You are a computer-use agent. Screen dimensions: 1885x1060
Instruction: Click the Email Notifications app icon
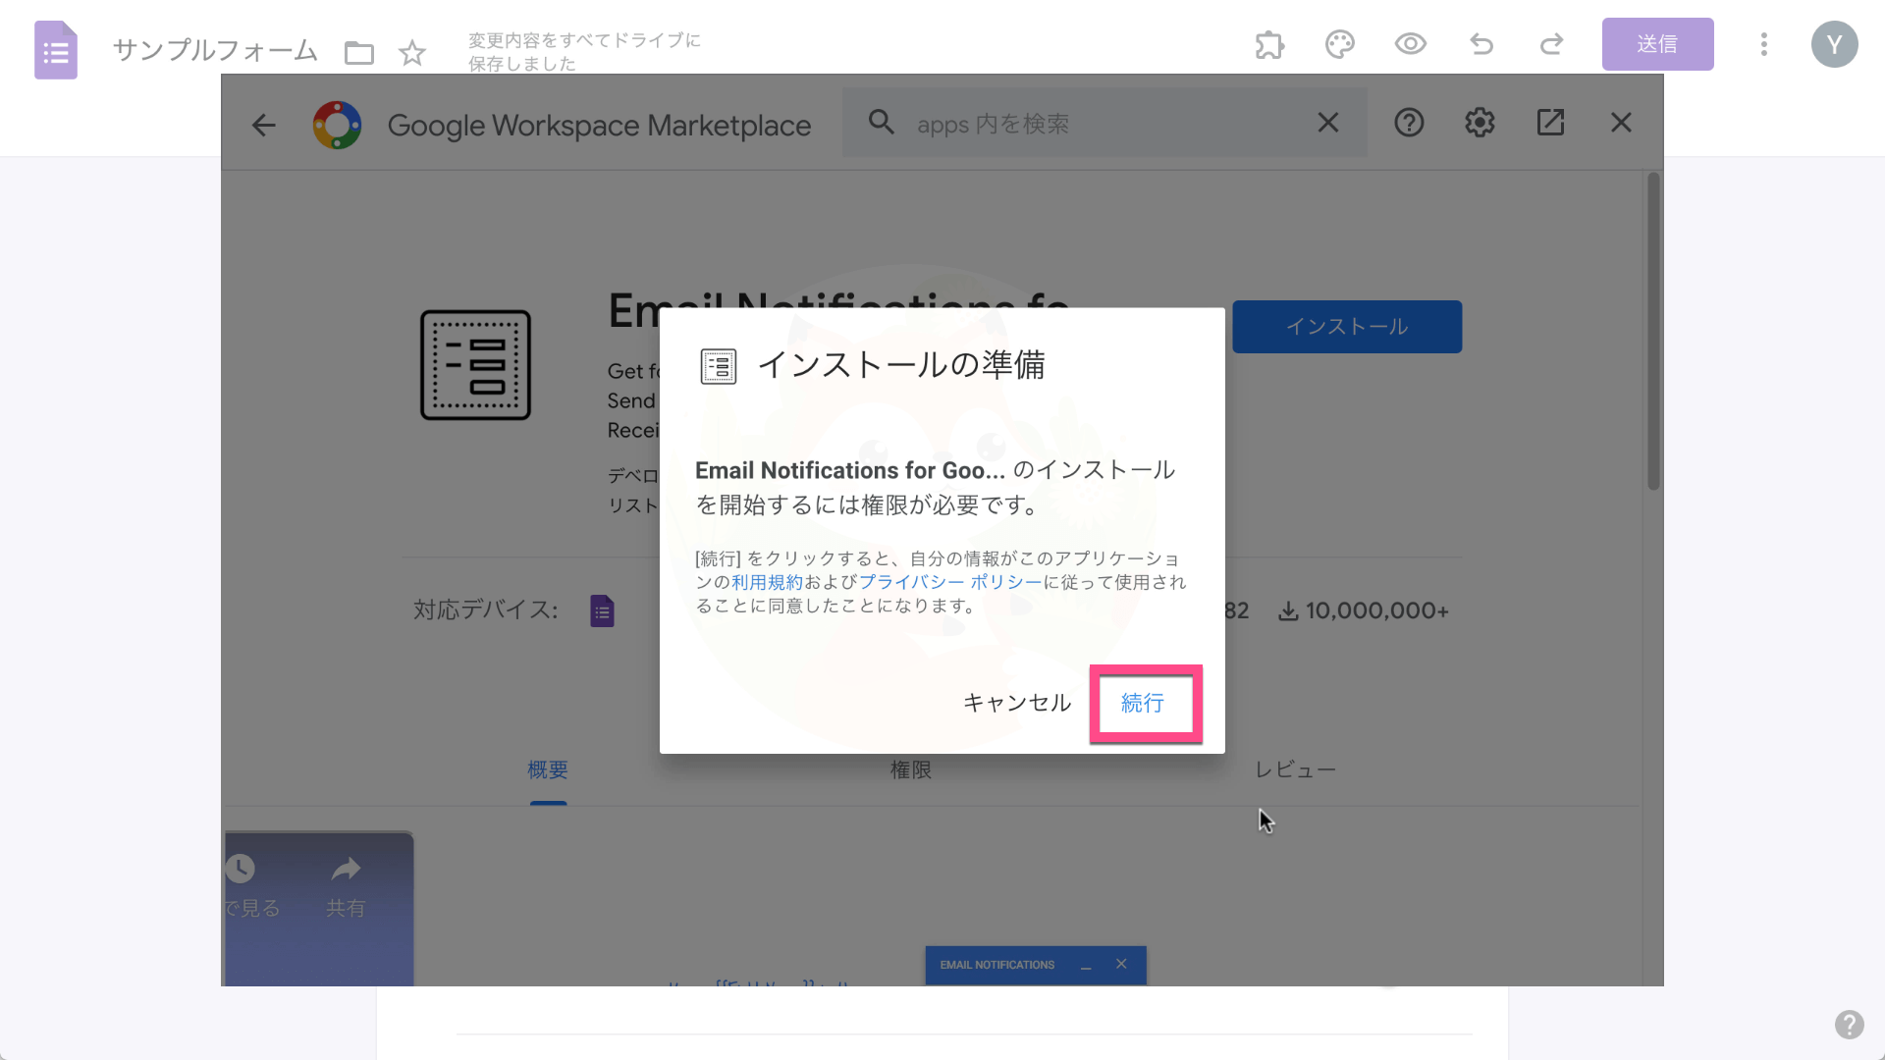(x=475, y=365)
